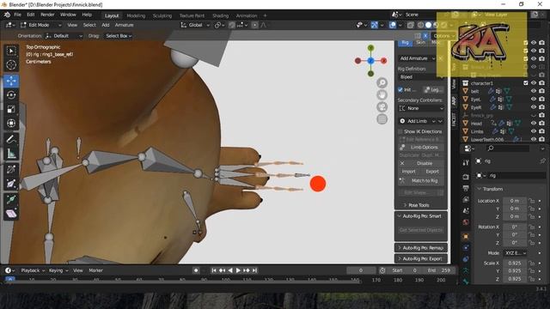Image resolution: width=550 pixels, height=309 pixels.
Task: Open the File menu
Action: click(17, 15)
